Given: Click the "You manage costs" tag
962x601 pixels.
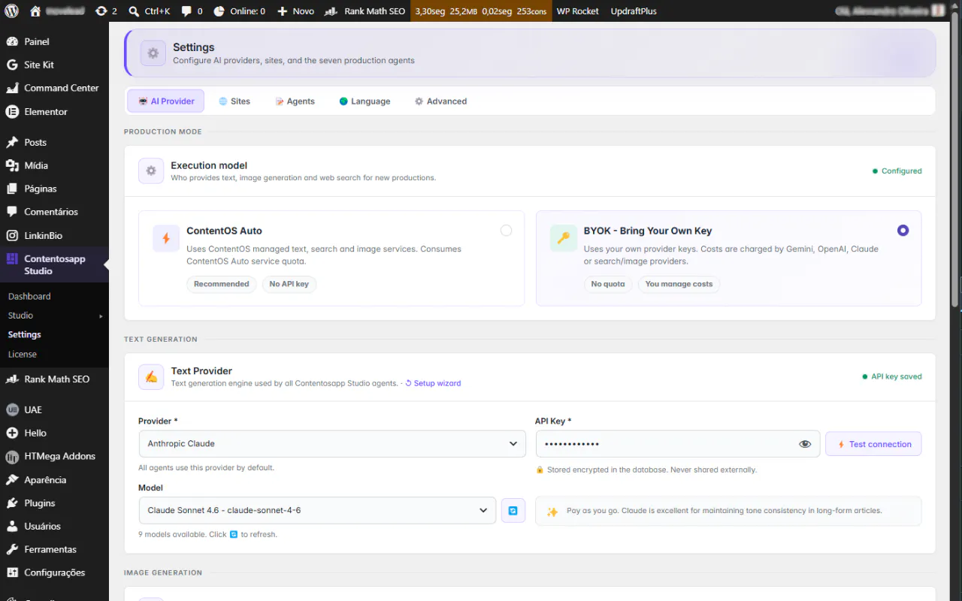Looking at the screenshot, I should click(x=679, y=284).
